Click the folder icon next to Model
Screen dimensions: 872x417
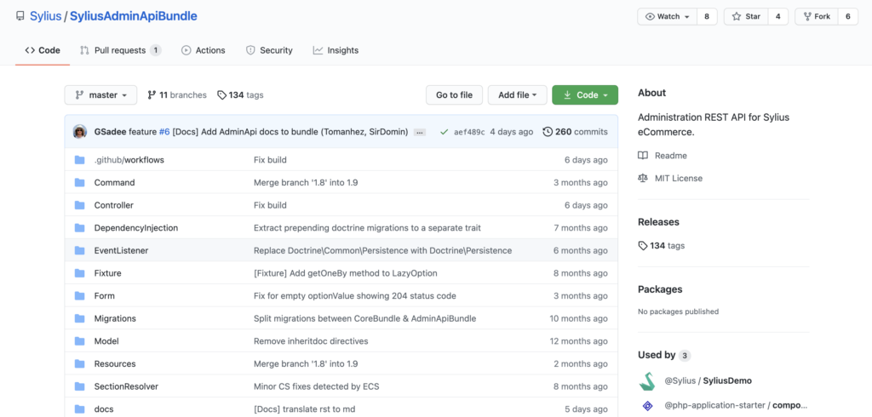pos(79,341)
